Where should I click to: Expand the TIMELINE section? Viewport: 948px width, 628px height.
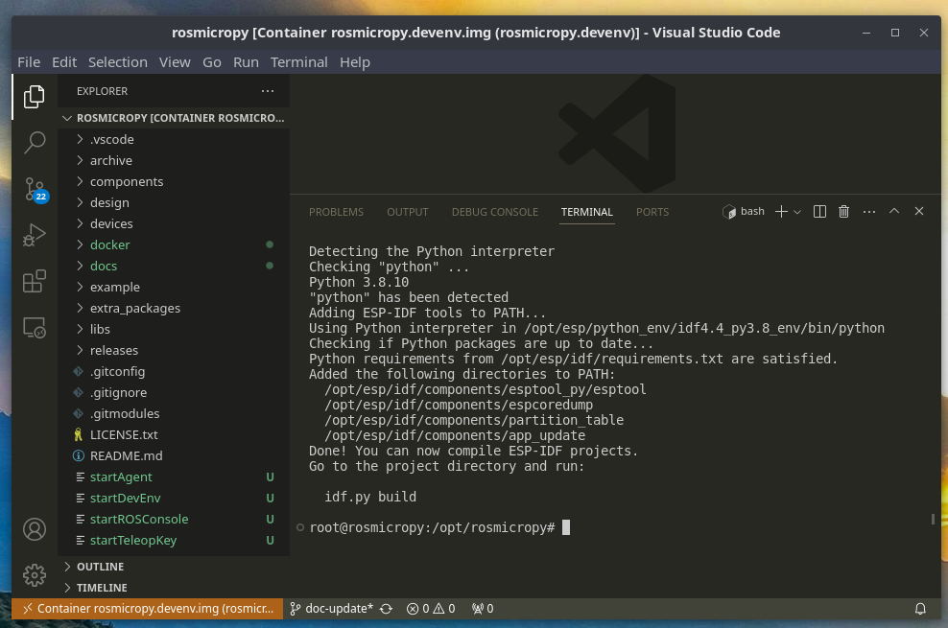pos(174,588)
